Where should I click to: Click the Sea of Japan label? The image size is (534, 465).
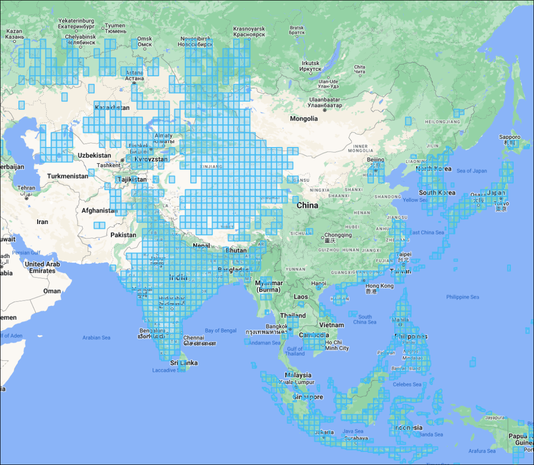pos(471,171)
